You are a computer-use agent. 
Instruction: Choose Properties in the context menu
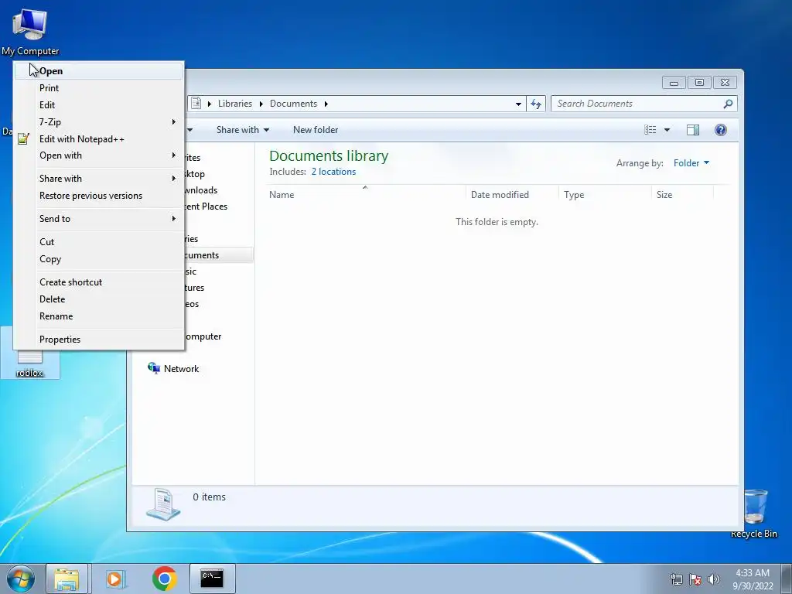coord(98,340)
